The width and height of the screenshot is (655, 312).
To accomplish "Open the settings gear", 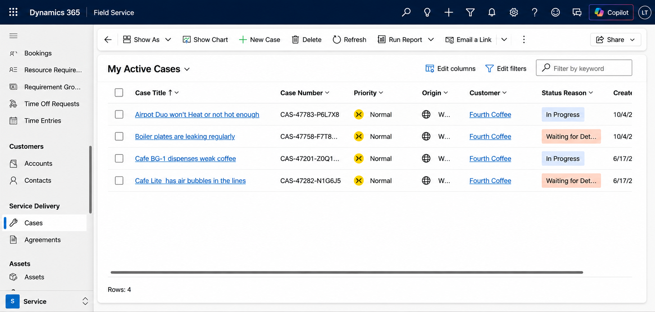I will tap(514, 12).
